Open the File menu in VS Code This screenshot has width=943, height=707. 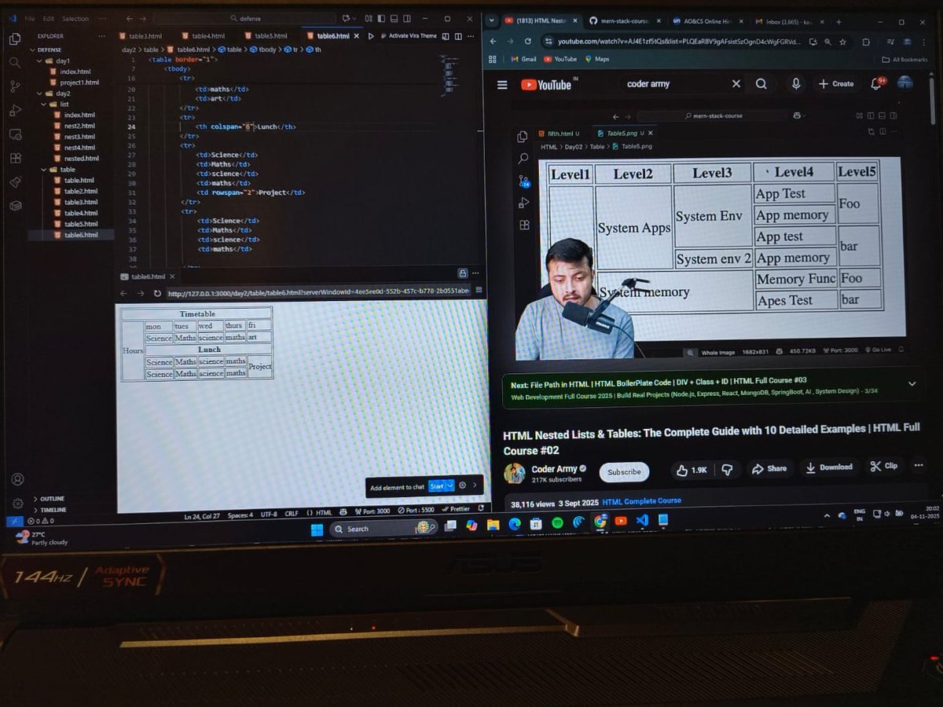pyautogui.click(x=29, y=18)
